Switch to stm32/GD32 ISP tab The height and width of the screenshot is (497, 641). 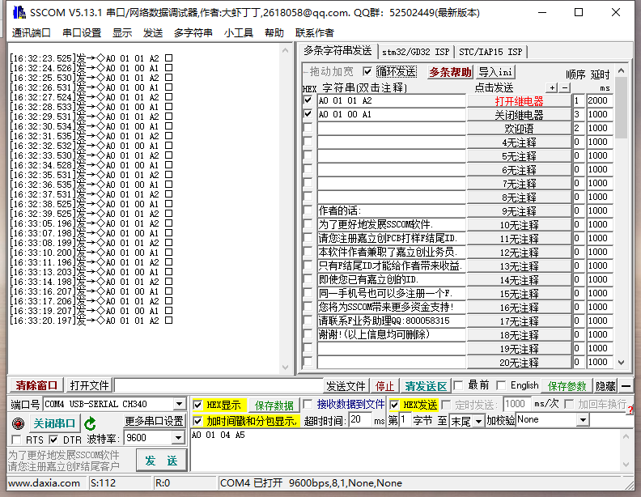tap(416, 52)
